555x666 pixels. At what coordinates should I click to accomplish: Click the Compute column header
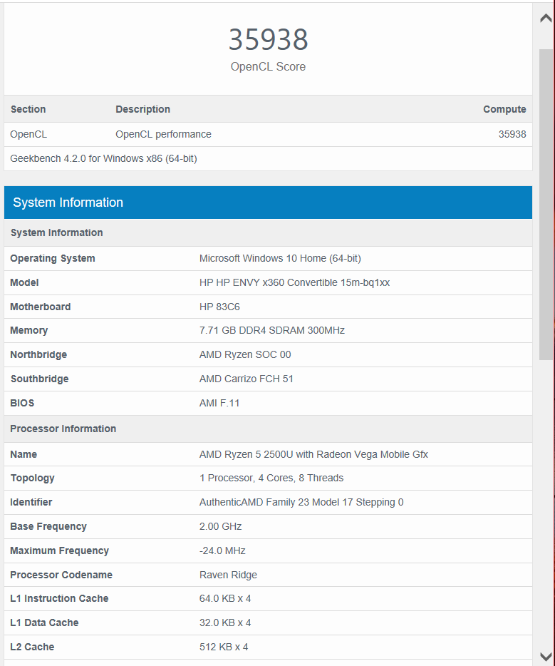tap(504, 109)
